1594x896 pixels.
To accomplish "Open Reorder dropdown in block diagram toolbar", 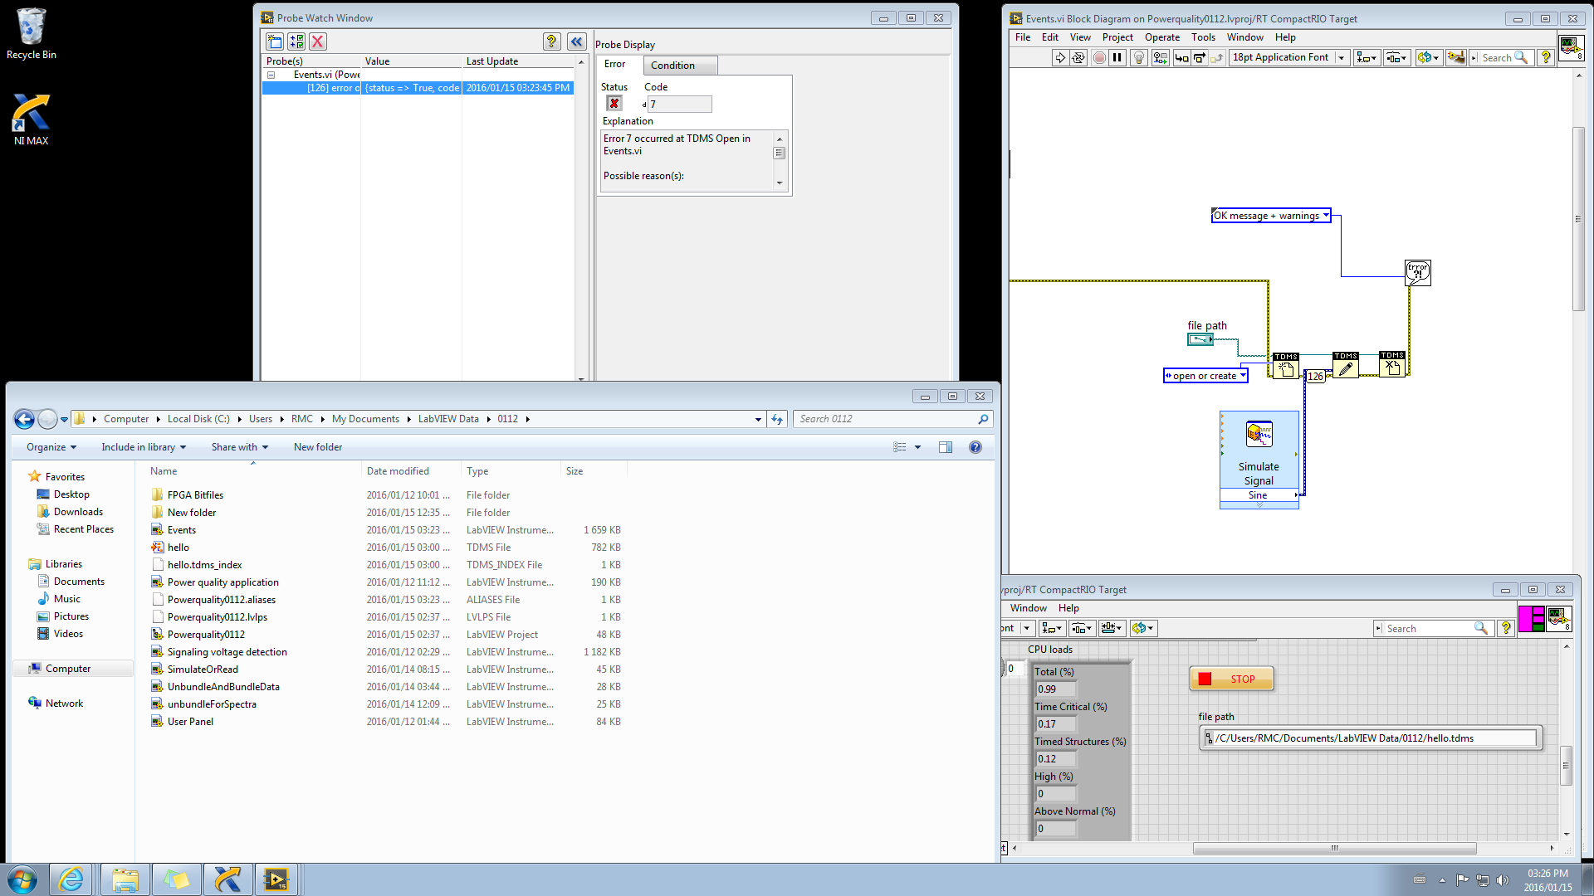I will pos(1428,57).
